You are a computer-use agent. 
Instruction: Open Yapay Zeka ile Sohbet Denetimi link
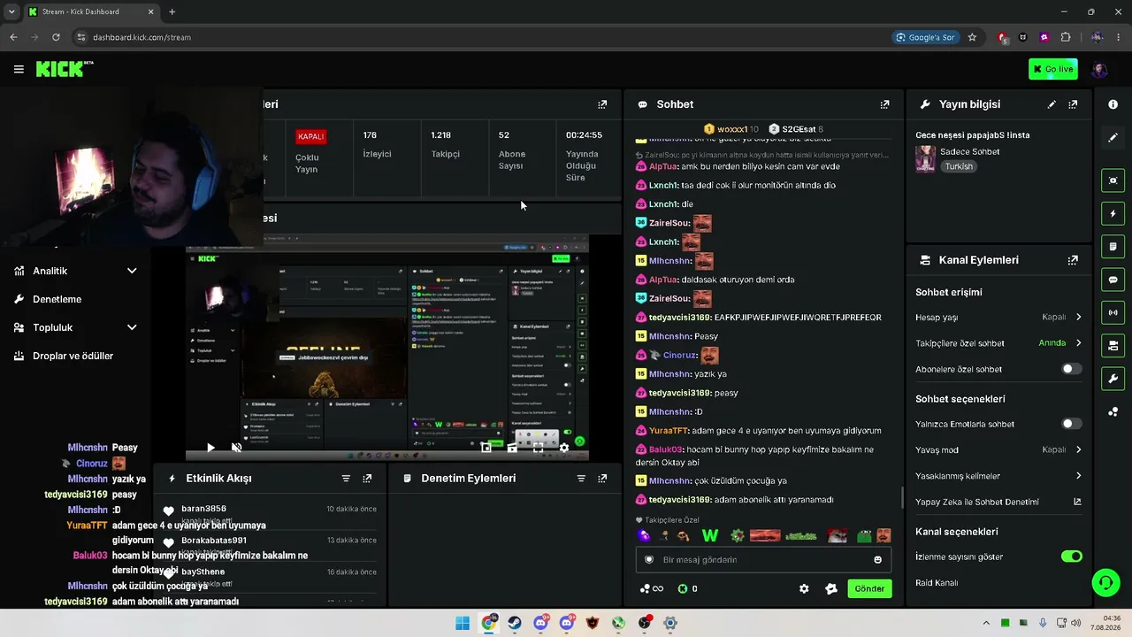tap(998, 502)
